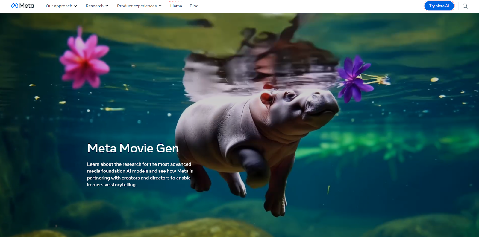This screenshot has height=237, width=479.
Task: Click the Movie Gen description paragraph
Action: 140,175
